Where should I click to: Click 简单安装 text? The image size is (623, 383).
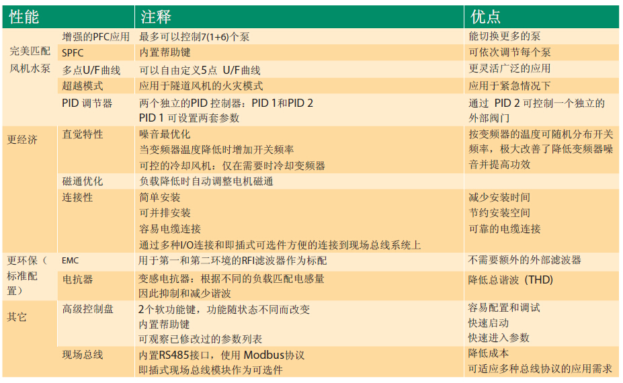point(160,198)
